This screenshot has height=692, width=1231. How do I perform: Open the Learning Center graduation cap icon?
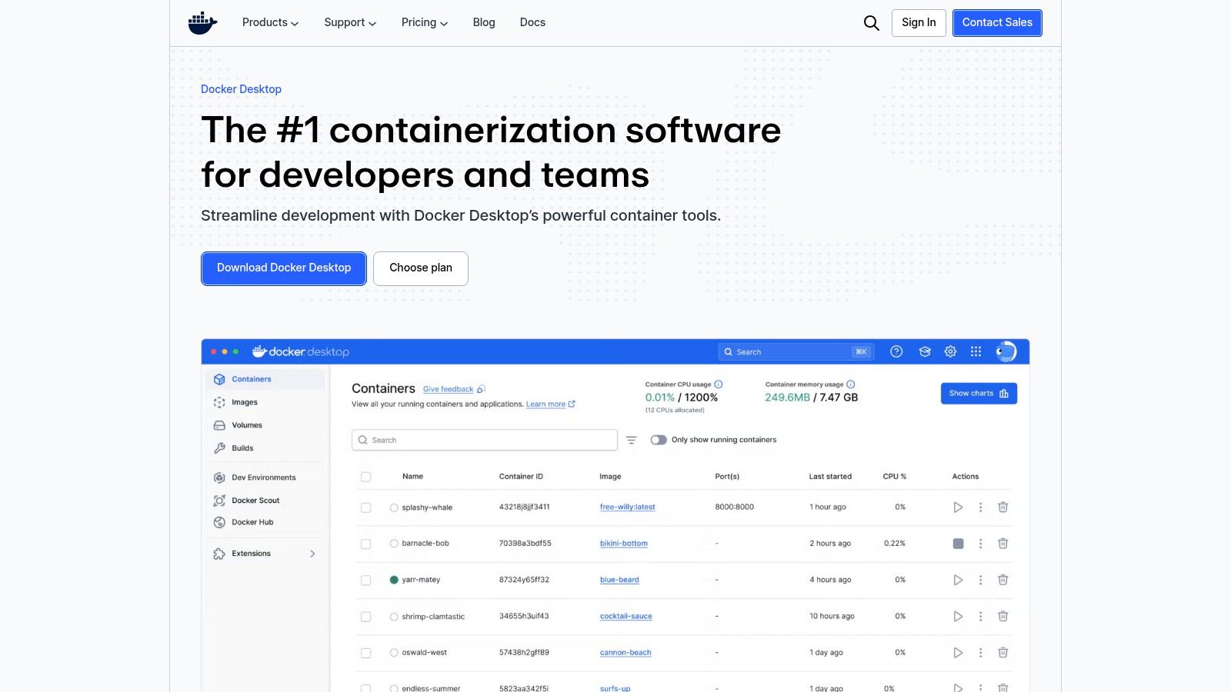[925, 351]
